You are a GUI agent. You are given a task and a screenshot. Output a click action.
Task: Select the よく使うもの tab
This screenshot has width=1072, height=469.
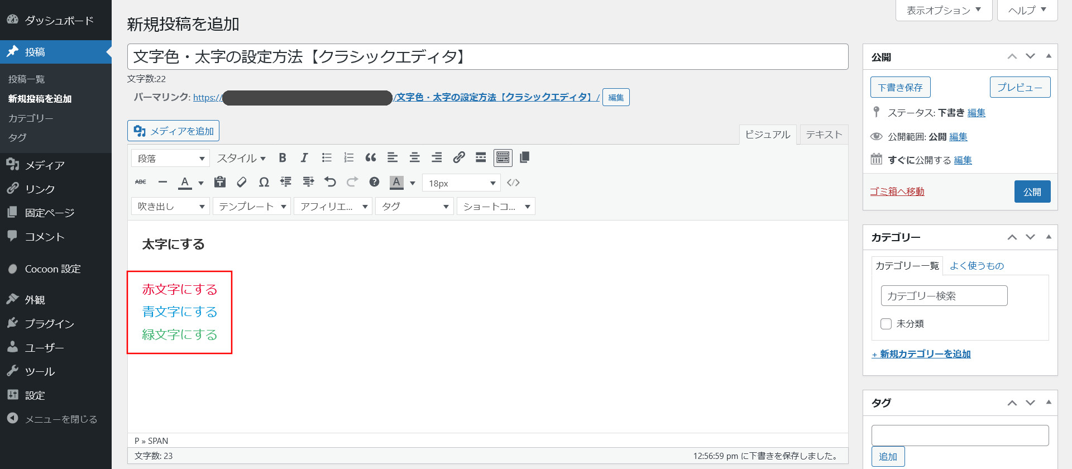(977, 266)
